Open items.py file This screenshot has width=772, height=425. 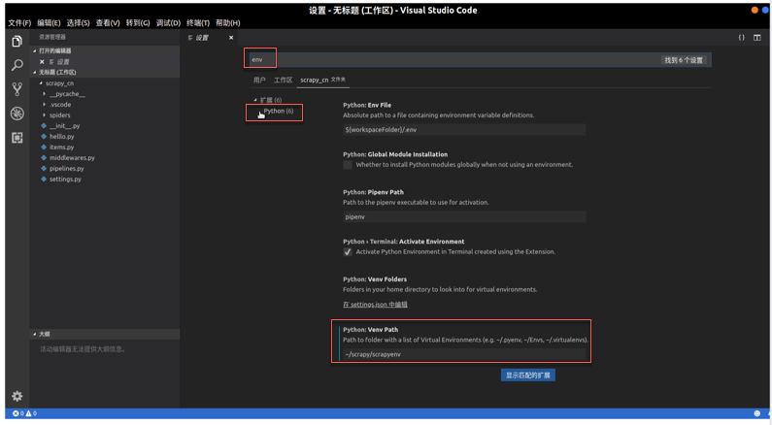click(x=61, y=147)
